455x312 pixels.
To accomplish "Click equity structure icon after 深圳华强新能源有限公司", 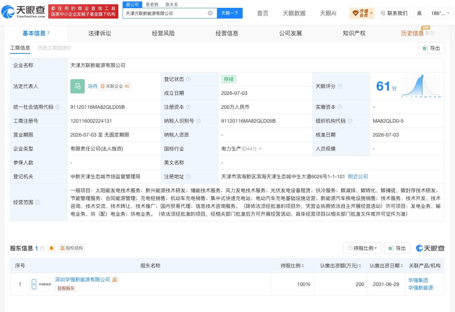I will (115, 280).
